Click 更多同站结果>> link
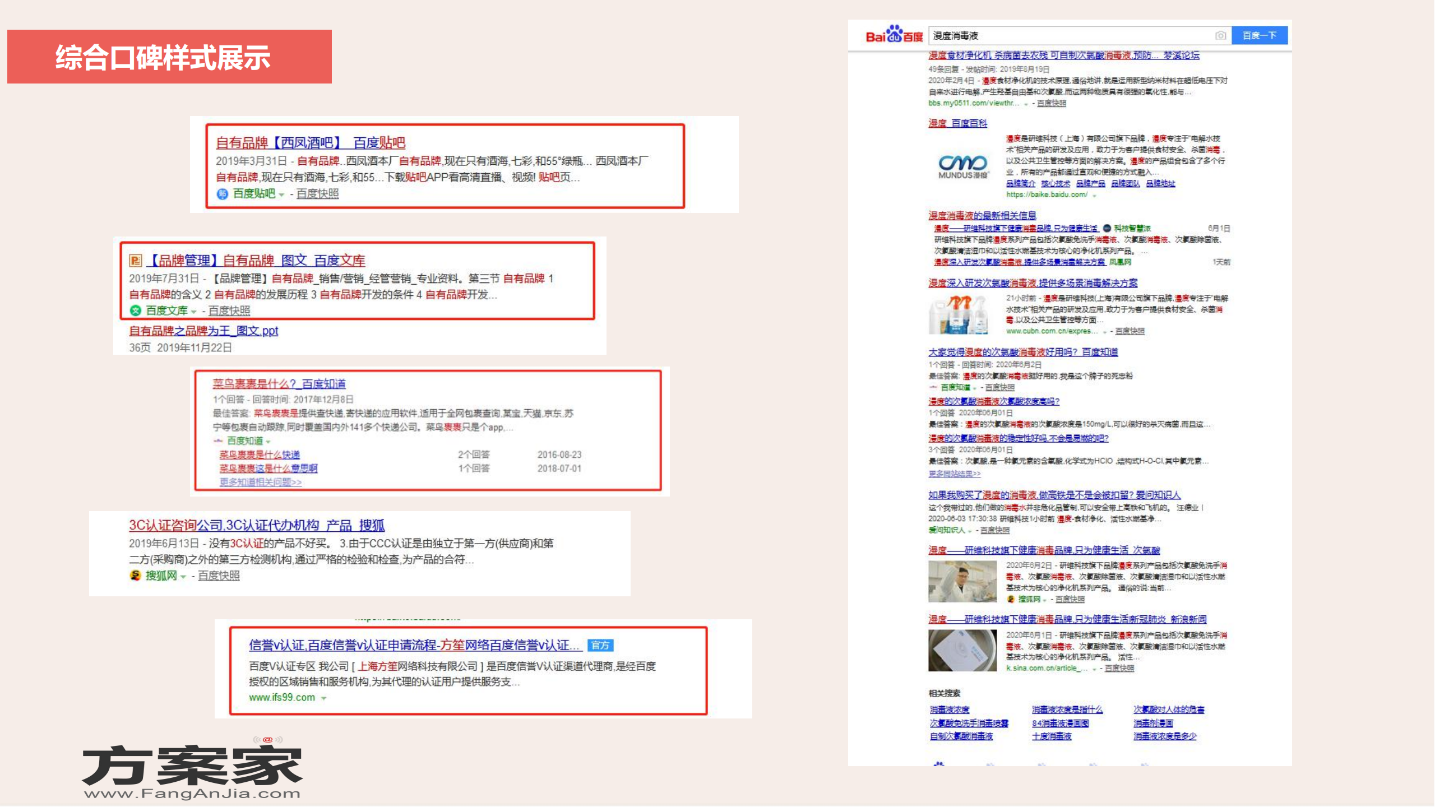Image resolution: width=1435 pixels, height=807 pixels. [955, 474]
